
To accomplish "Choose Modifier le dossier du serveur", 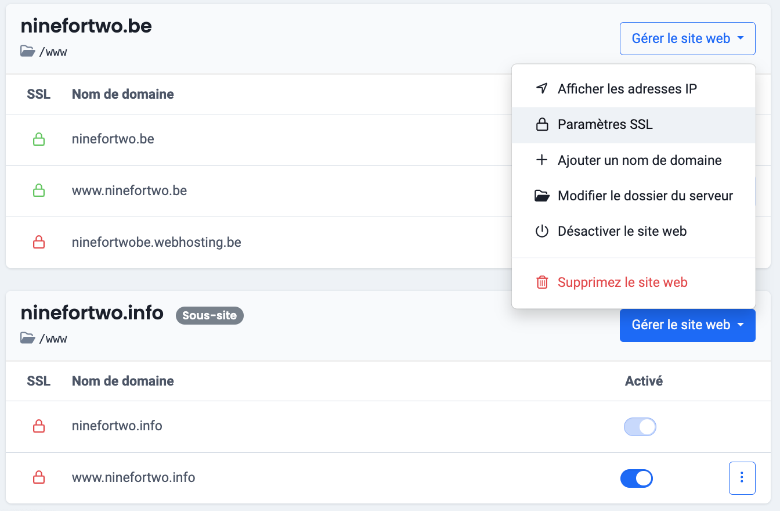I will pyautogui.click(x=645, y=196).
